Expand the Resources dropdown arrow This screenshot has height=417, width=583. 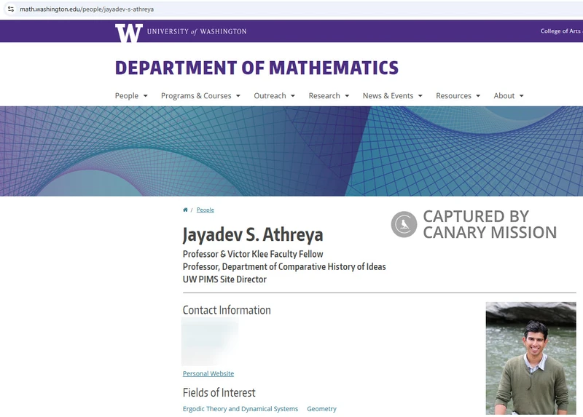[x=478, y=96]
